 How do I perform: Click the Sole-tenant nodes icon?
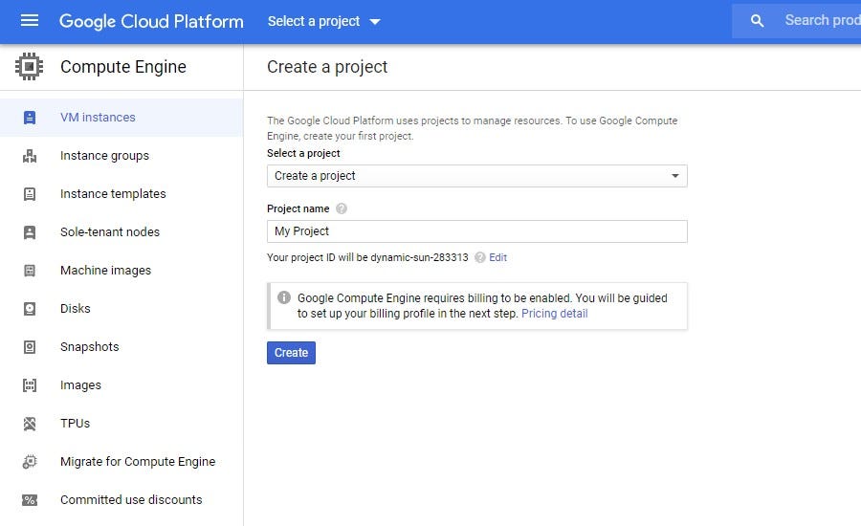tap(30, 232)
